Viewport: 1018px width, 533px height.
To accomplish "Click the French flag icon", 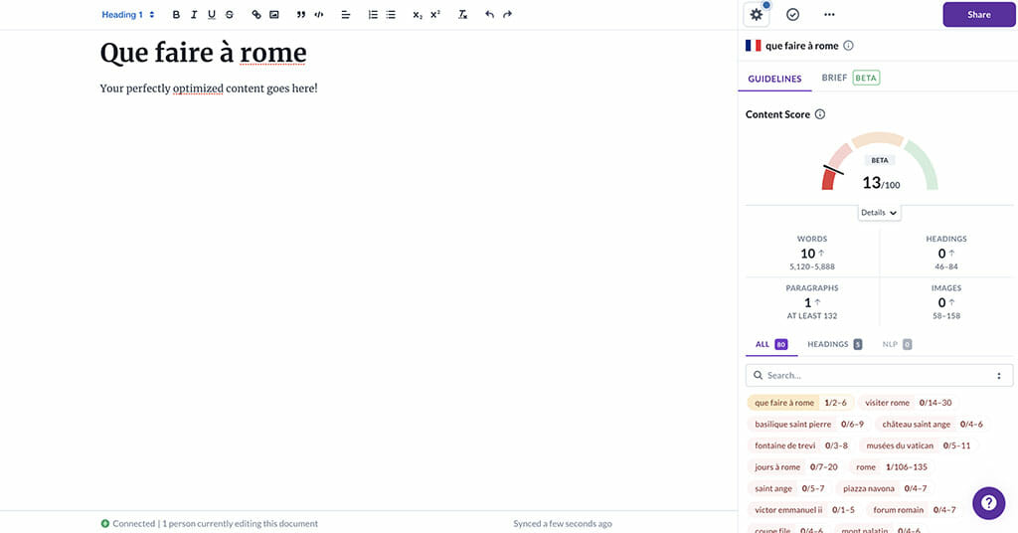I will [x=754, y=46].
